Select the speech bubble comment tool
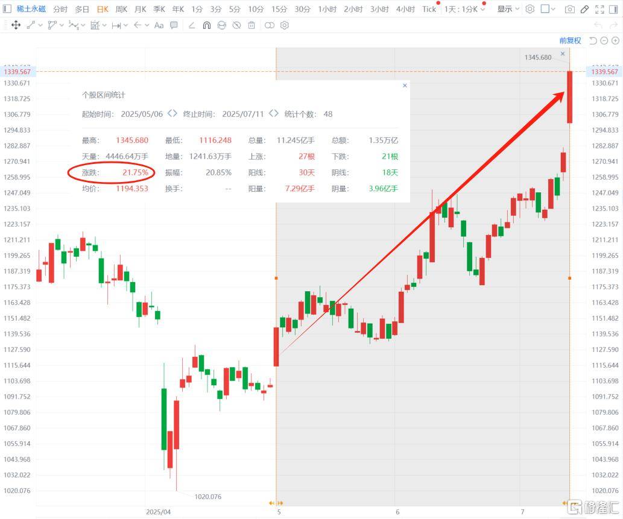This screenshot has width=623, height=519. pyautogui.click(x=174, y=25)
